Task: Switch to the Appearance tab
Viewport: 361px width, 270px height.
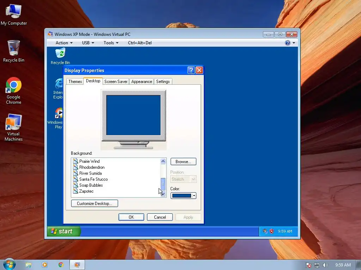Action: coord(142,82)
